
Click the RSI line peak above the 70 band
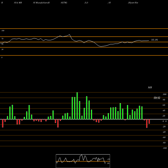69,35
